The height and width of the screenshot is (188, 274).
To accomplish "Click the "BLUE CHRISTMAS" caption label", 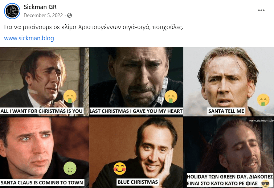I will click(138, 181).
